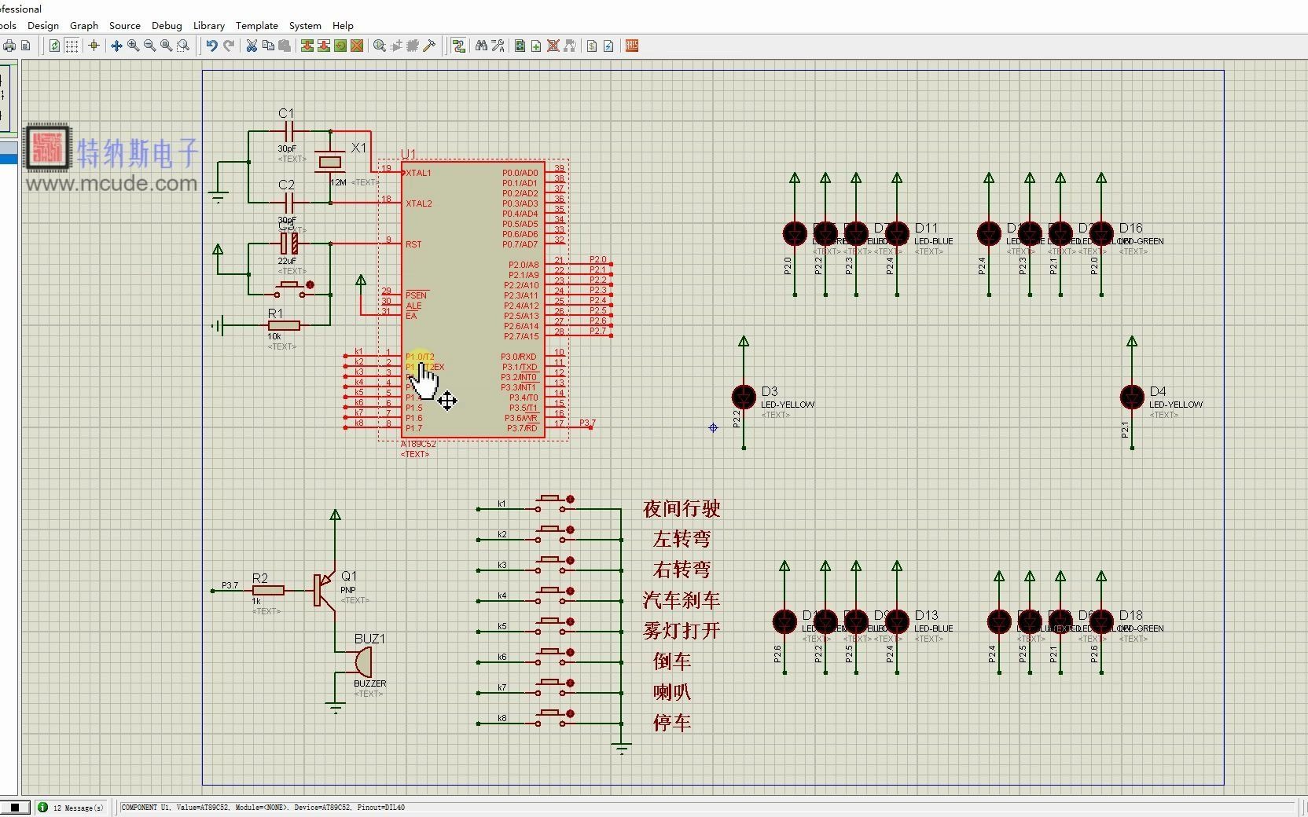Viewport: 1308px width, 817px height.
Task: Click the False origin icon
Action: pos(94,46)
